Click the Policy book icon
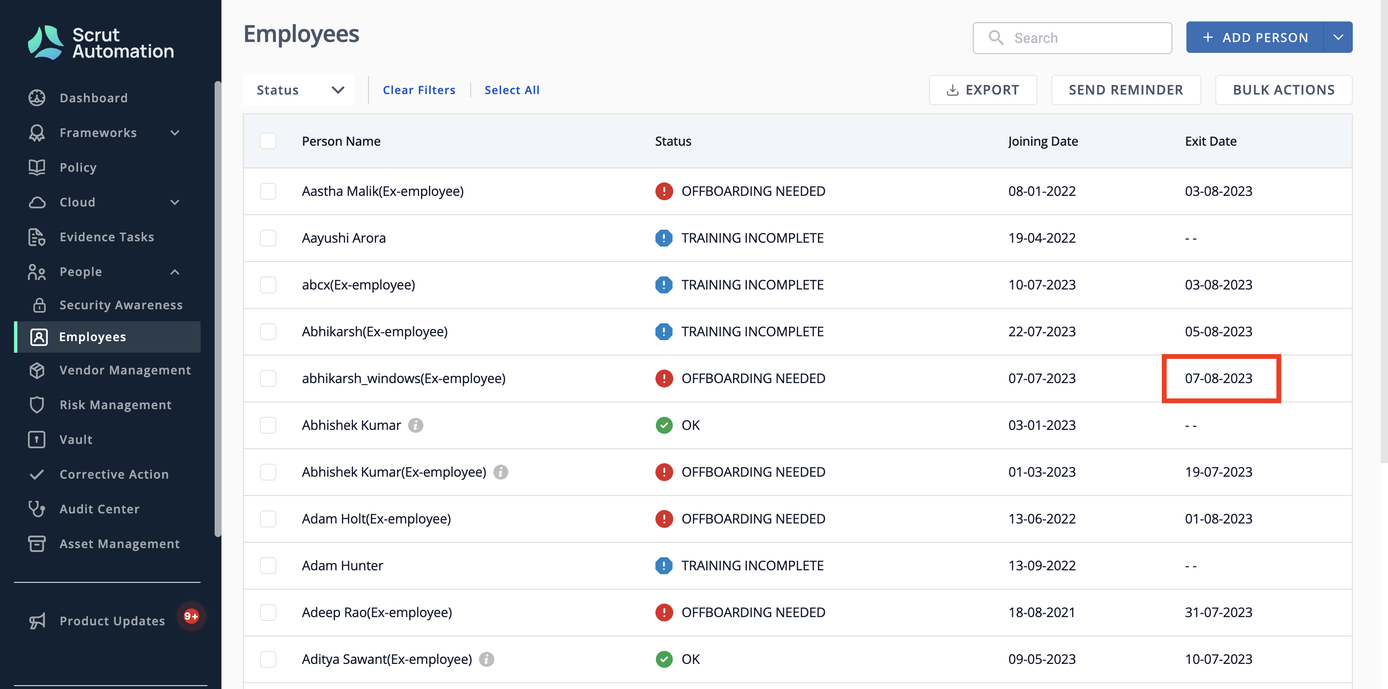Screen dimensions: 1388x689 (x=37, y=167)
